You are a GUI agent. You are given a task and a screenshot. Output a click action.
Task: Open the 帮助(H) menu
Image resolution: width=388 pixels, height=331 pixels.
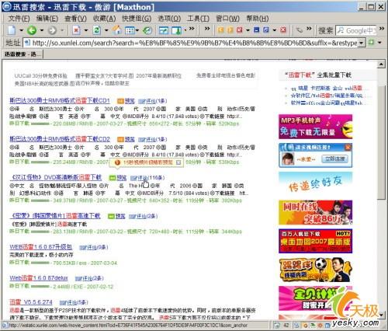coord(258,19)
